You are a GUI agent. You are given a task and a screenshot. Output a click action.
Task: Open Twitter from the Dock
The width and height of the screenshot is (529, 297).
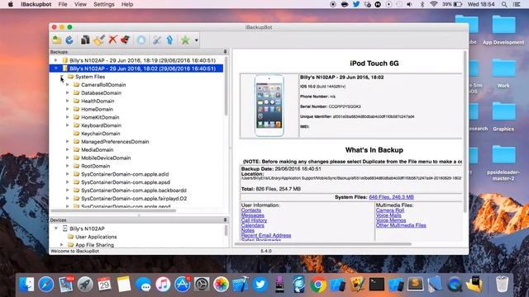[260, 285]
